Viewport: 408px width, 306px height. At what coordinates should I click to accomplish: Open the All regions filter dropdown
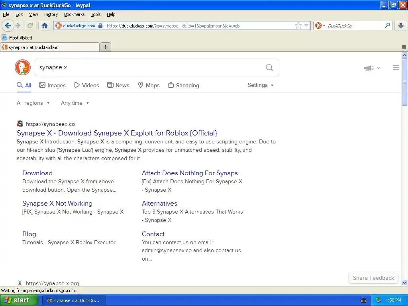[x=33, y=103]
